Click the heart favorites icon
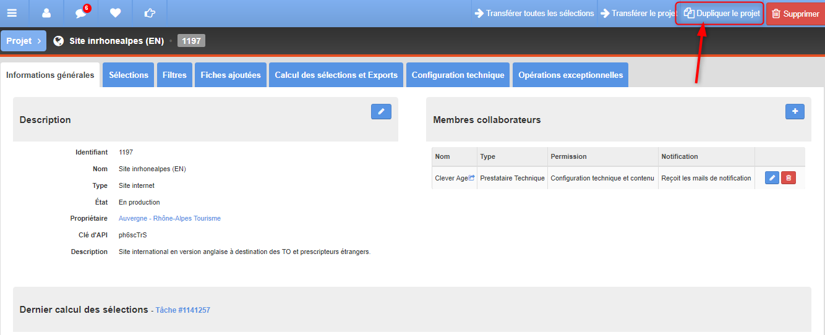The image size is (825, 335). tap(115, 13)
